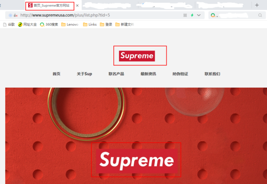Open the 登录 bookmarks folder
Viewport: 267px width, 184px height.
coord(106,25)
